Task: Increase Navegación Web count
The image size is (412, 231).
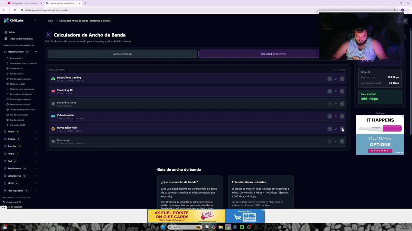Action: [342, 129]
